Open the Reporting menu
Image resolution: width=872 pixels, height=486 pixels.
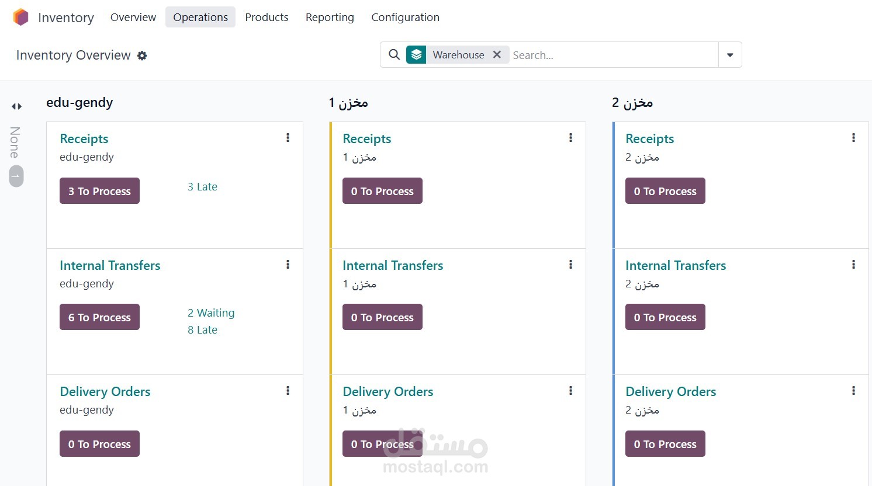[330, 17]
